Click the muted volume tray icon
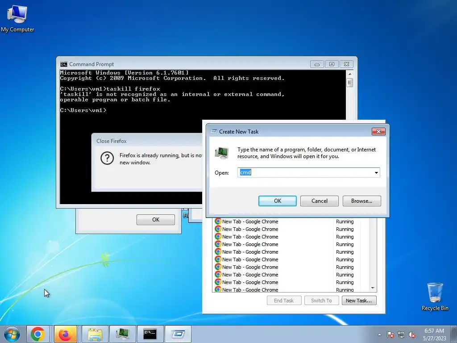The height and width of the screenshot is (343, 457). click(x=412, y=335)
